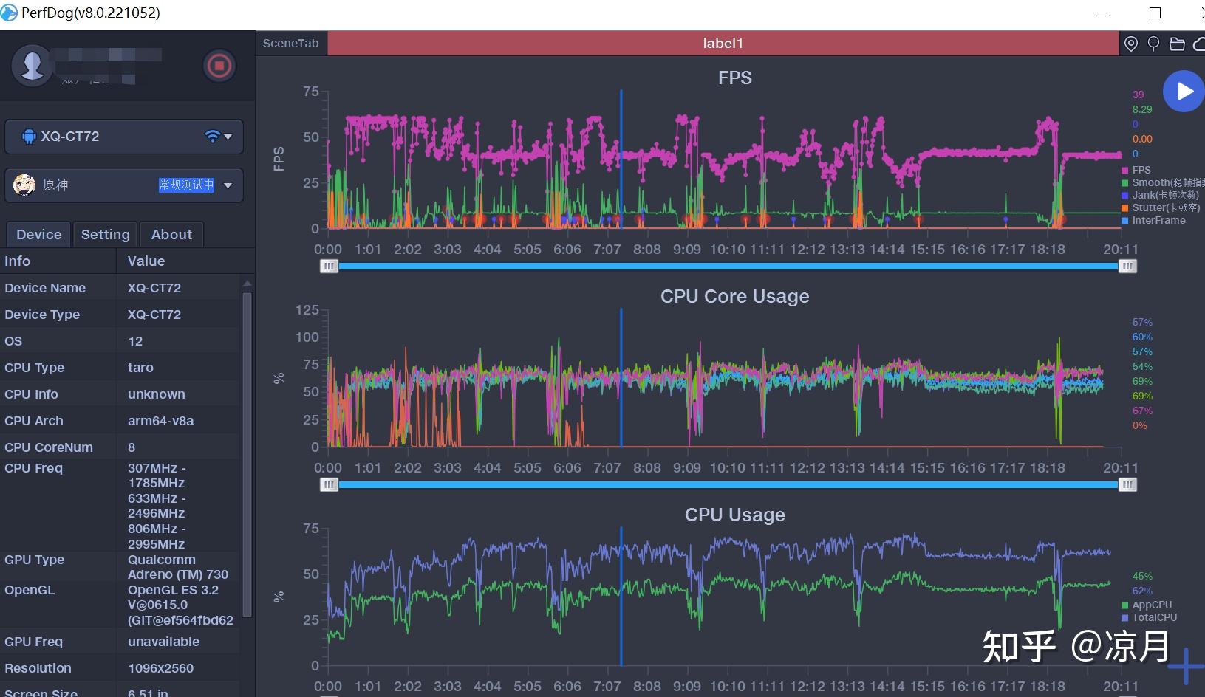Select the SceneTab label
Image resolution: width=1205 pixels, height=697 pixels.
point(291,44)
